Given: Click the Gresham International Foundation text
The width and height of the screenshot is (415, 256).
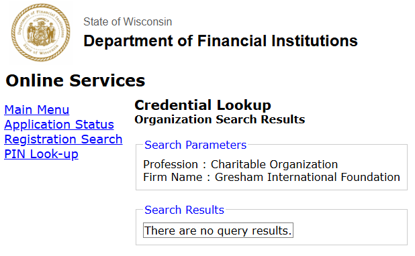Looking at the screenshot, I should tap(308, 177).
